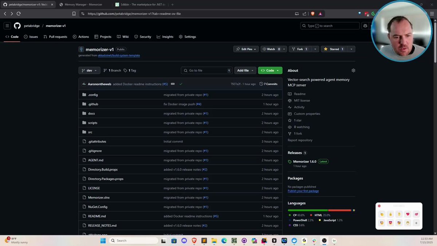Open the Projects tab
Image resolution: width=437 pixels, height=246 pixels.
103,37
